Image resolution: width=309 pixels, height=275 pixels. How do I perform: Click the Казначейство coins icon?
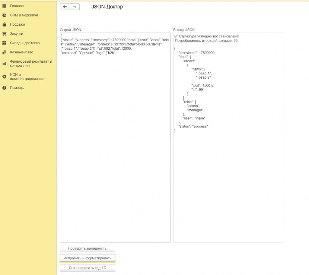click(4, 52)
